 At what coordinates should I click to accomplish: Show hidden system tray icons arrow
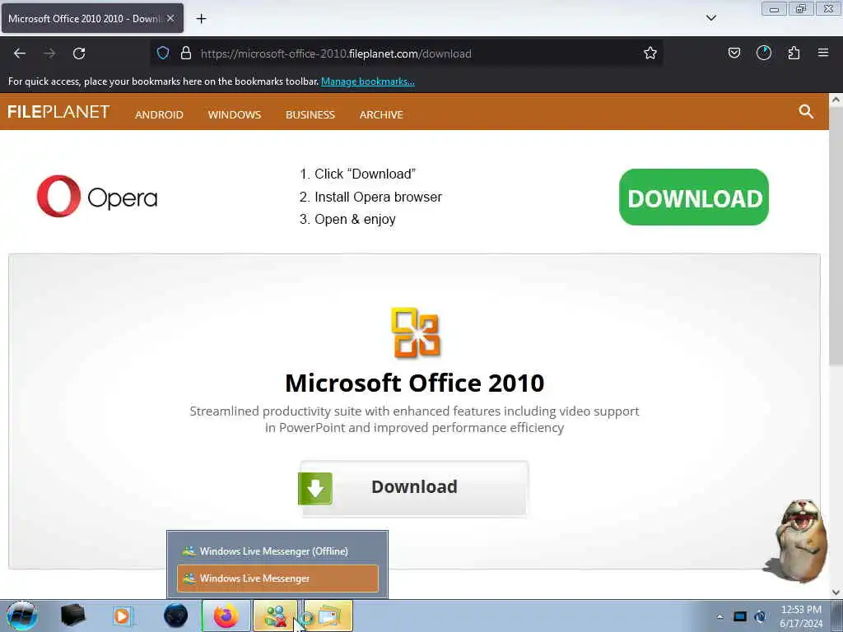720,616
